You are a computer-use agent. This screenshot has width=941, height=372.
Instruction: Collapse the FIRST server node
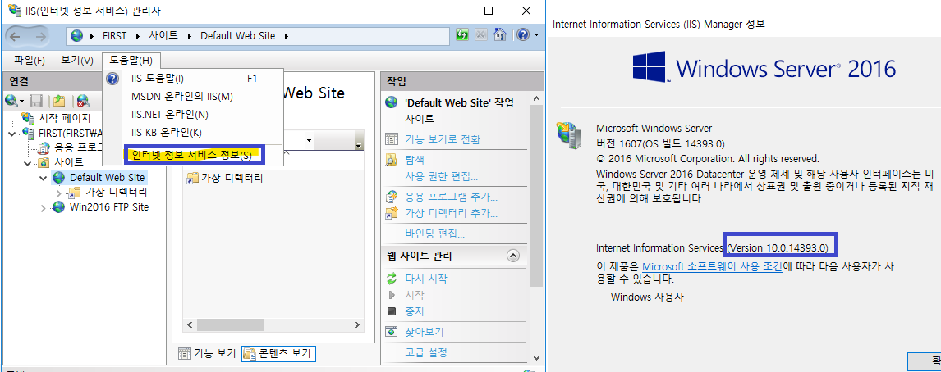pos(12,133)
